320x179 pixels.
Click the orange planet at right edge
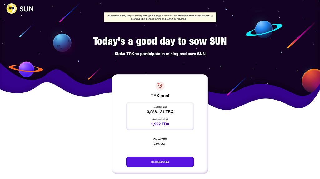click(x=311, y=81)
